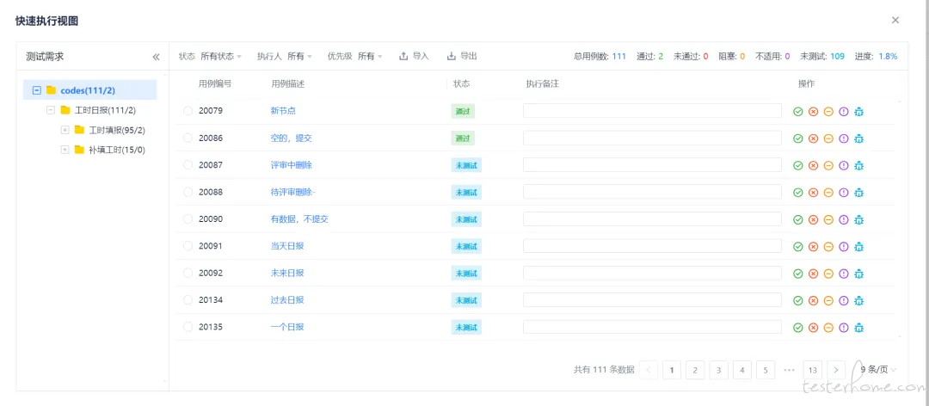The height and width of the screenshot is (406, 929).
Task: Go to page 13
Action: [812, 370]
